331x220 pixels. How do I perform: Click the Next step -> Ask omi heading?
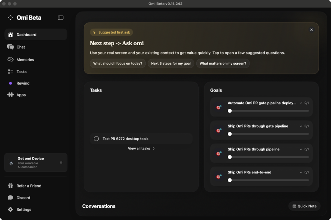[x=117, y=43]
